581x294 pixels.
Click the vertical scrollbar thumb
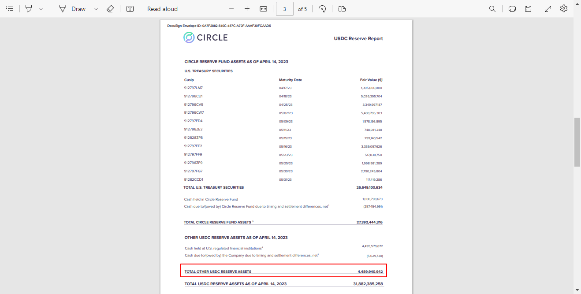point(577,142)
